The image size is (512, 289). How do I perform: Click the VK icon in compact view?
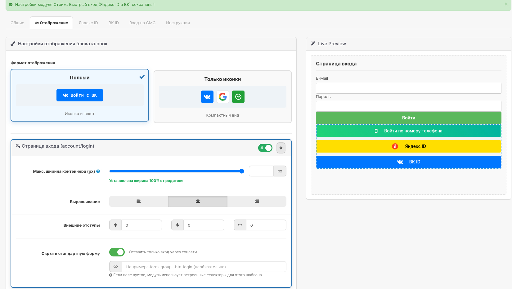(207, 97)
